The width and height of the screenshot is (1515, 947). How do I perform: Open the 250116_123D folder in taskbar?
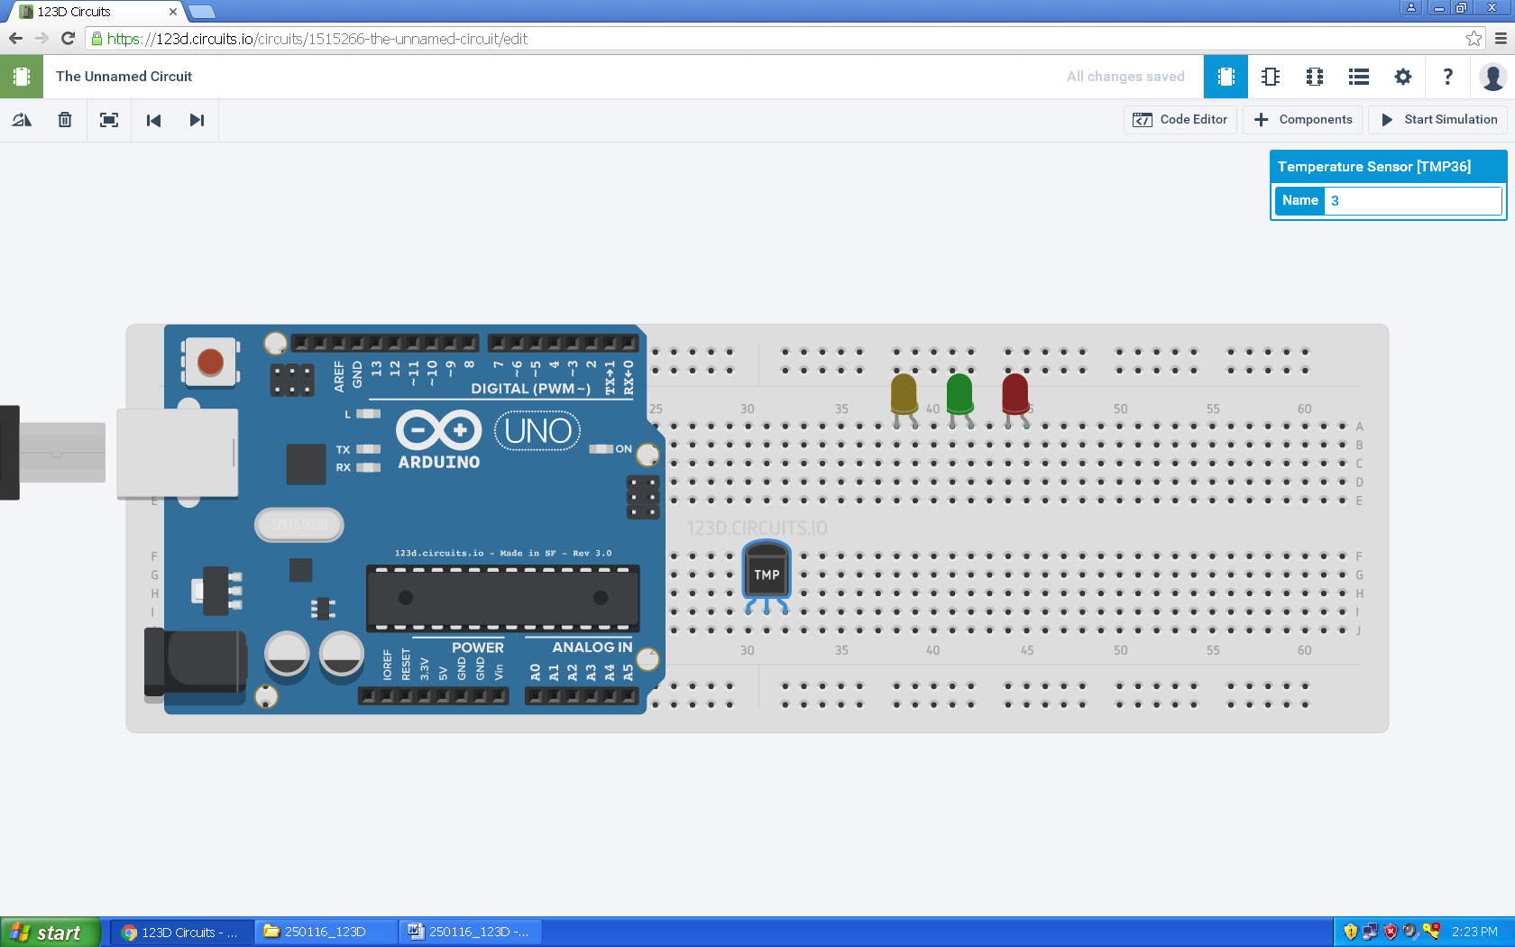[326, 933]
